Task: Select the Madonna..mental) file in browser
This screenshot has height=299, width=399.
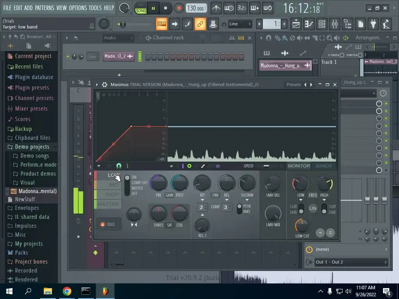Action: pyautogui.click(x=37, y=191)
